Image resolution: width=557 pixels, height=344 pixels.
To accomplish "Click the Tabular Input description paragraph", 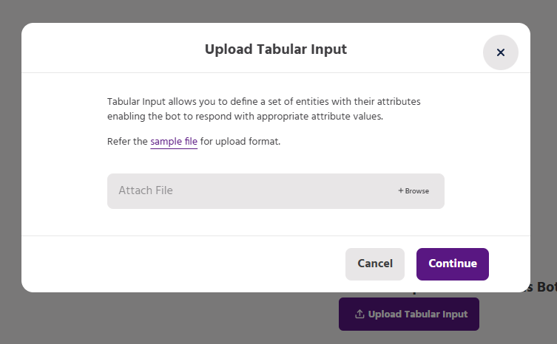I will [x=263, y=109].
